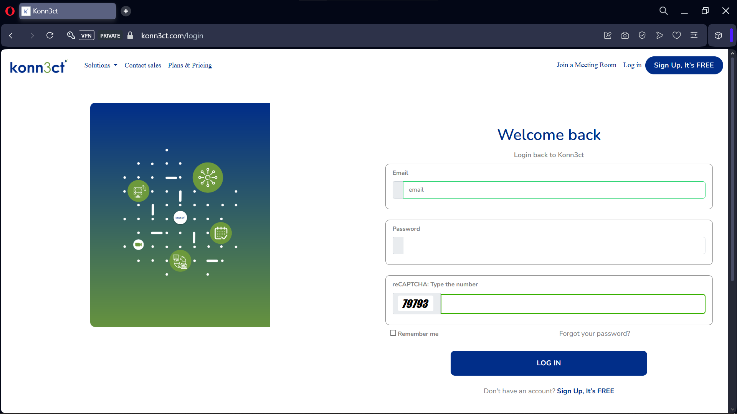The width and height of the screenshot is (737, 414).
Task: Check the Remember me checkbox
Action: pyautogui.click(x=393, y=333)
